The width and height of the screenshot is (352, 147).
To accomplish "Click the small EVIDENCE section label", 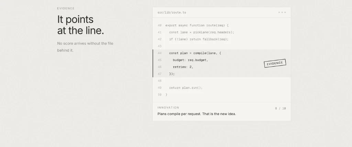I will [x=66, y=8].
